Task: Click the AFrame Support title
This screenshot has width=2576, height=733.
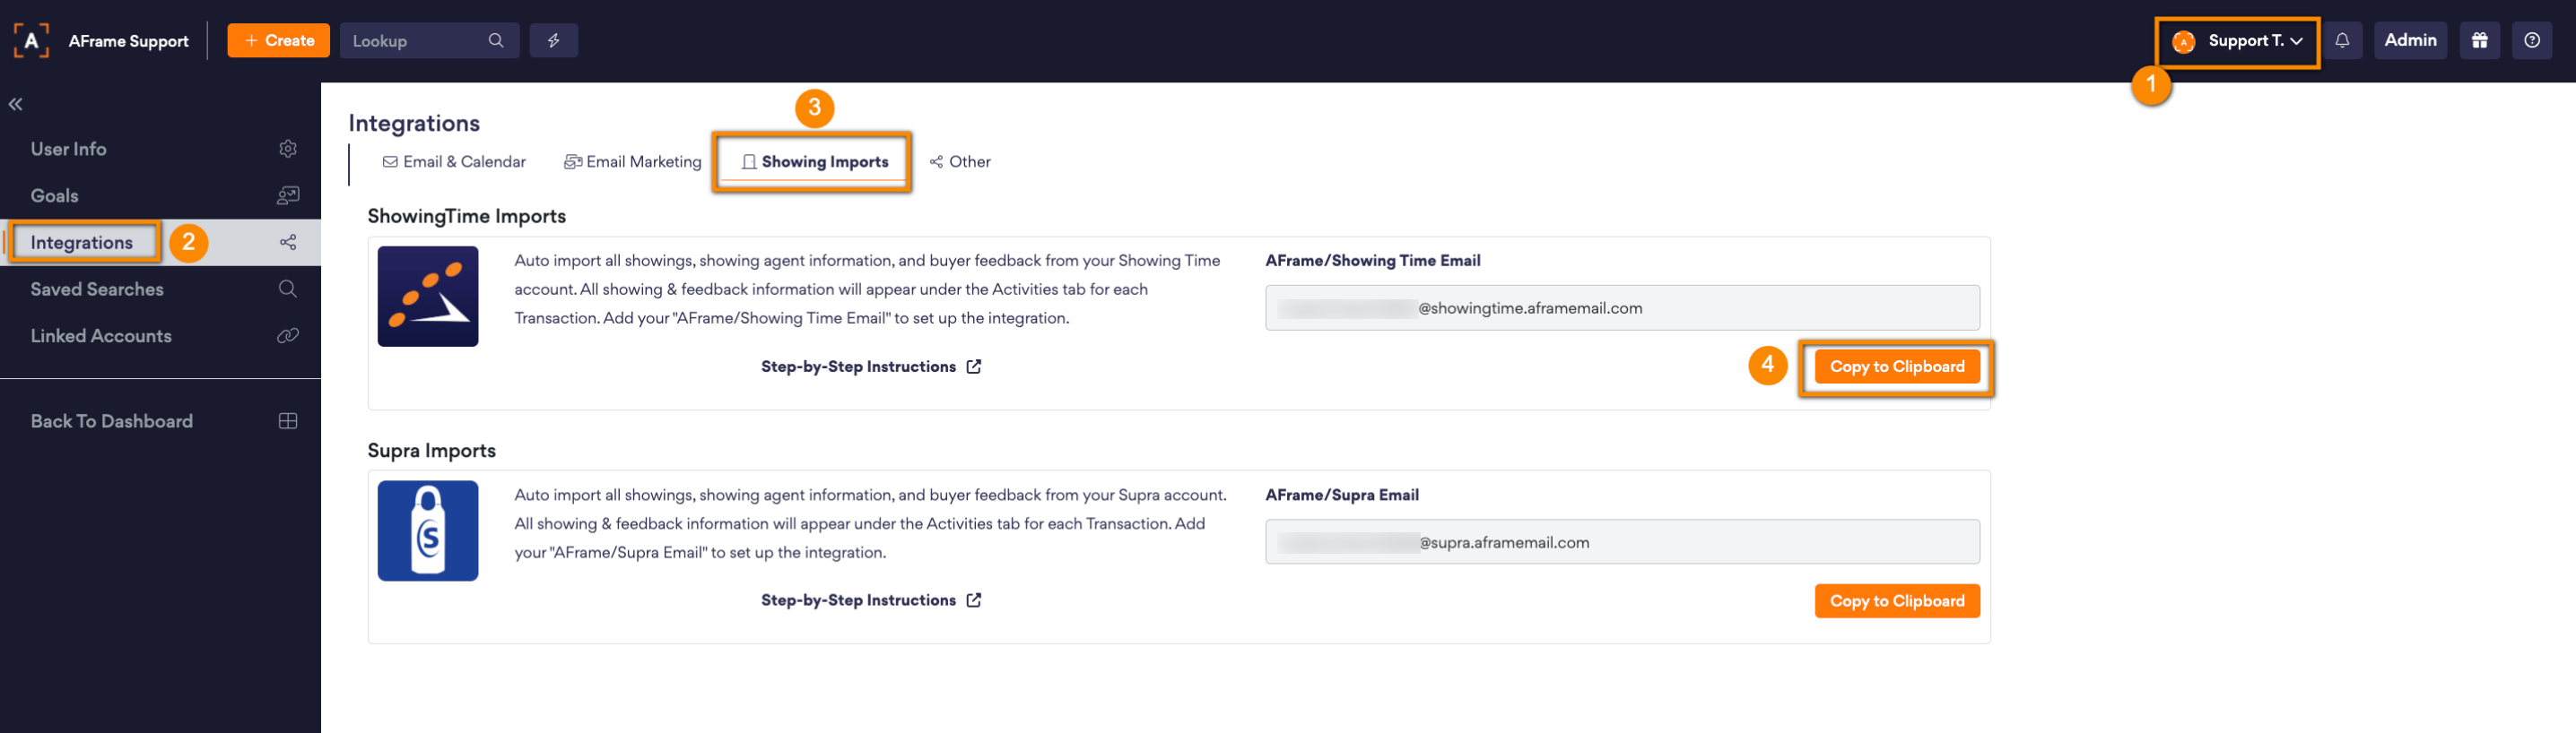Action: (x=128, y=41)
